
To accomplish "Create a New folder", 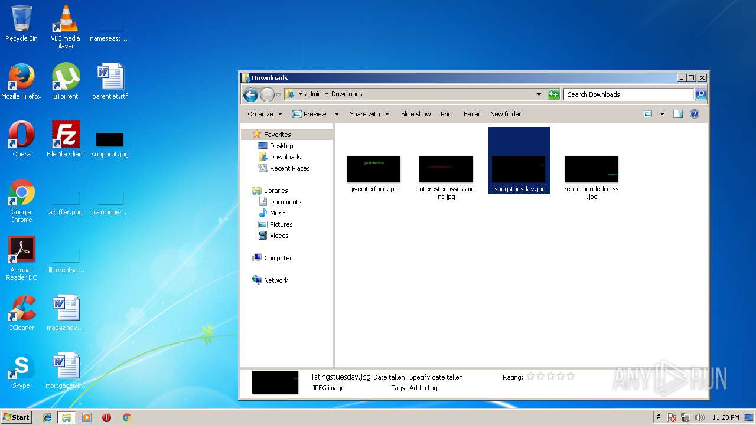I will click(506, 114).
